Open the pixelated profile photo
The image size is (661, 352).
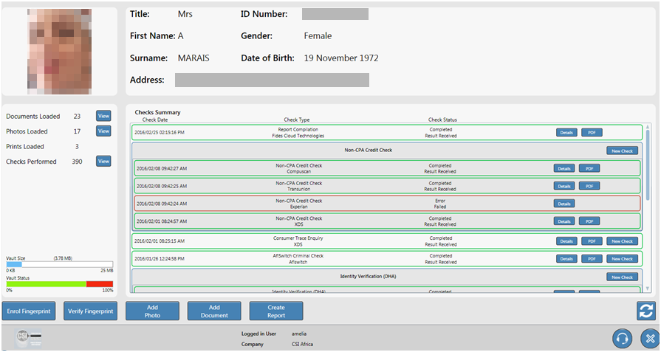click(59, 52)
